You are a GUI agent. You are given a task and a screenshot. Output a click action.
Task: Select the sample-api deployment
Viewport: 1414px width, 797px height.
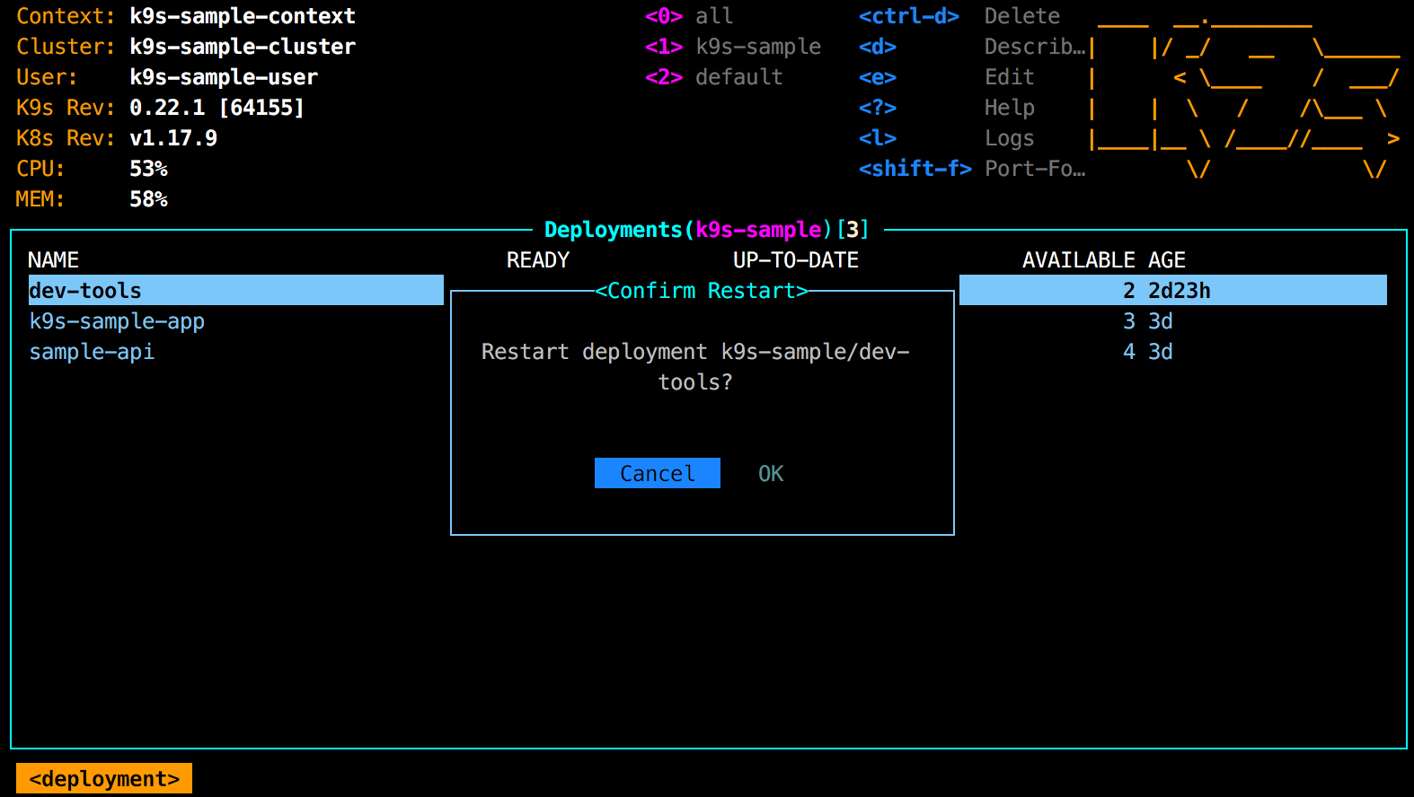pyautogui.click(x=92, y=352)
